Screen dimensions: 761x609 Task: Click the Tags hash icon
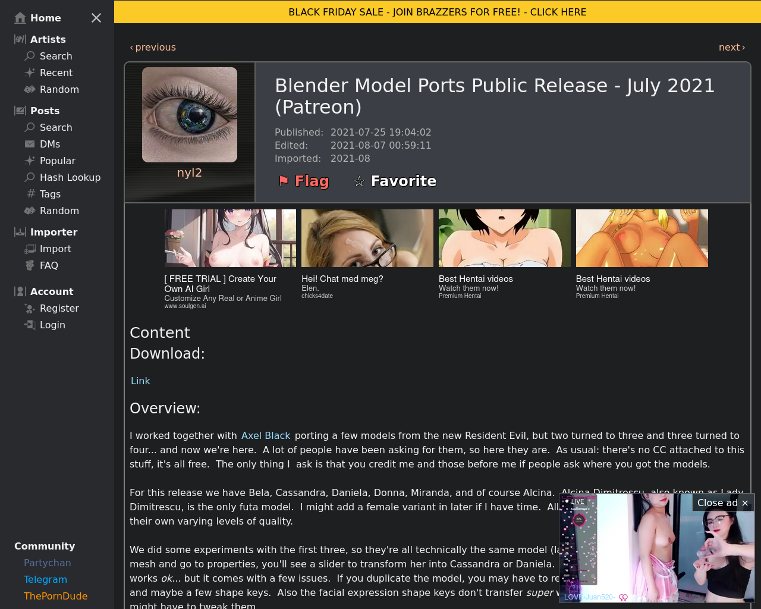31,194
